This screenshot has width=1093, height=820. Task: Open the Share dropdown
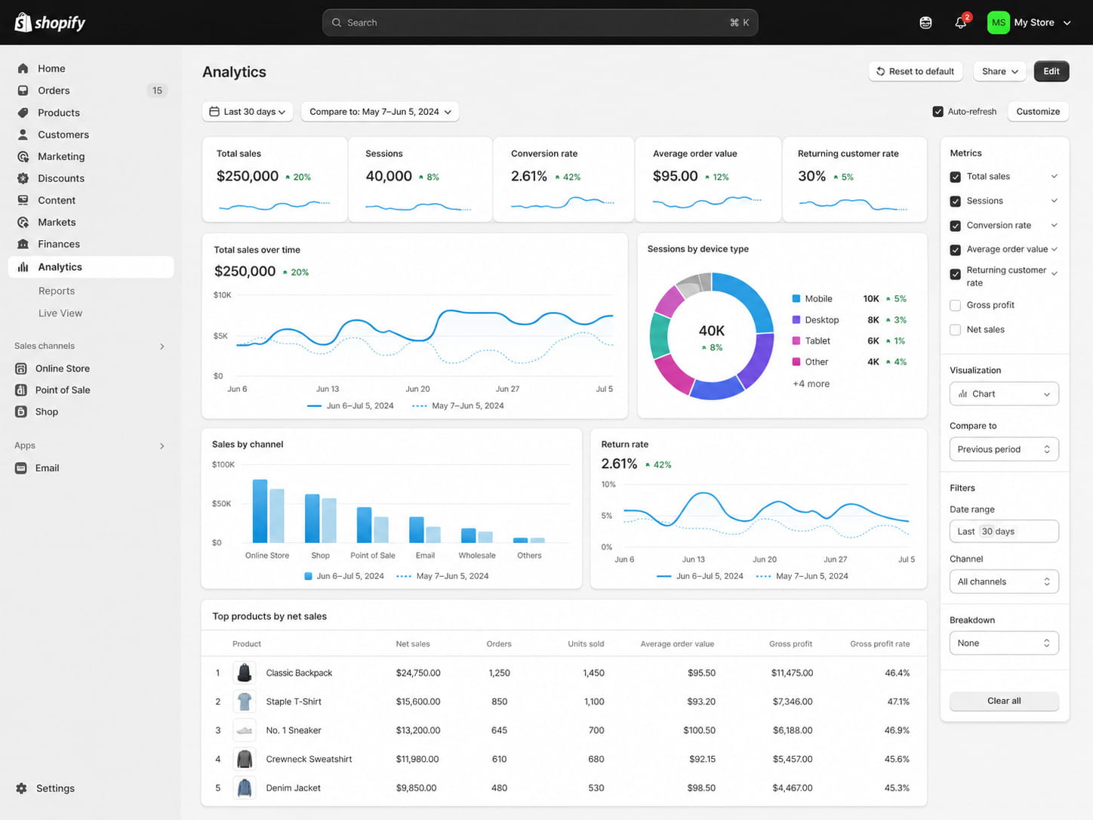(999, 72)
